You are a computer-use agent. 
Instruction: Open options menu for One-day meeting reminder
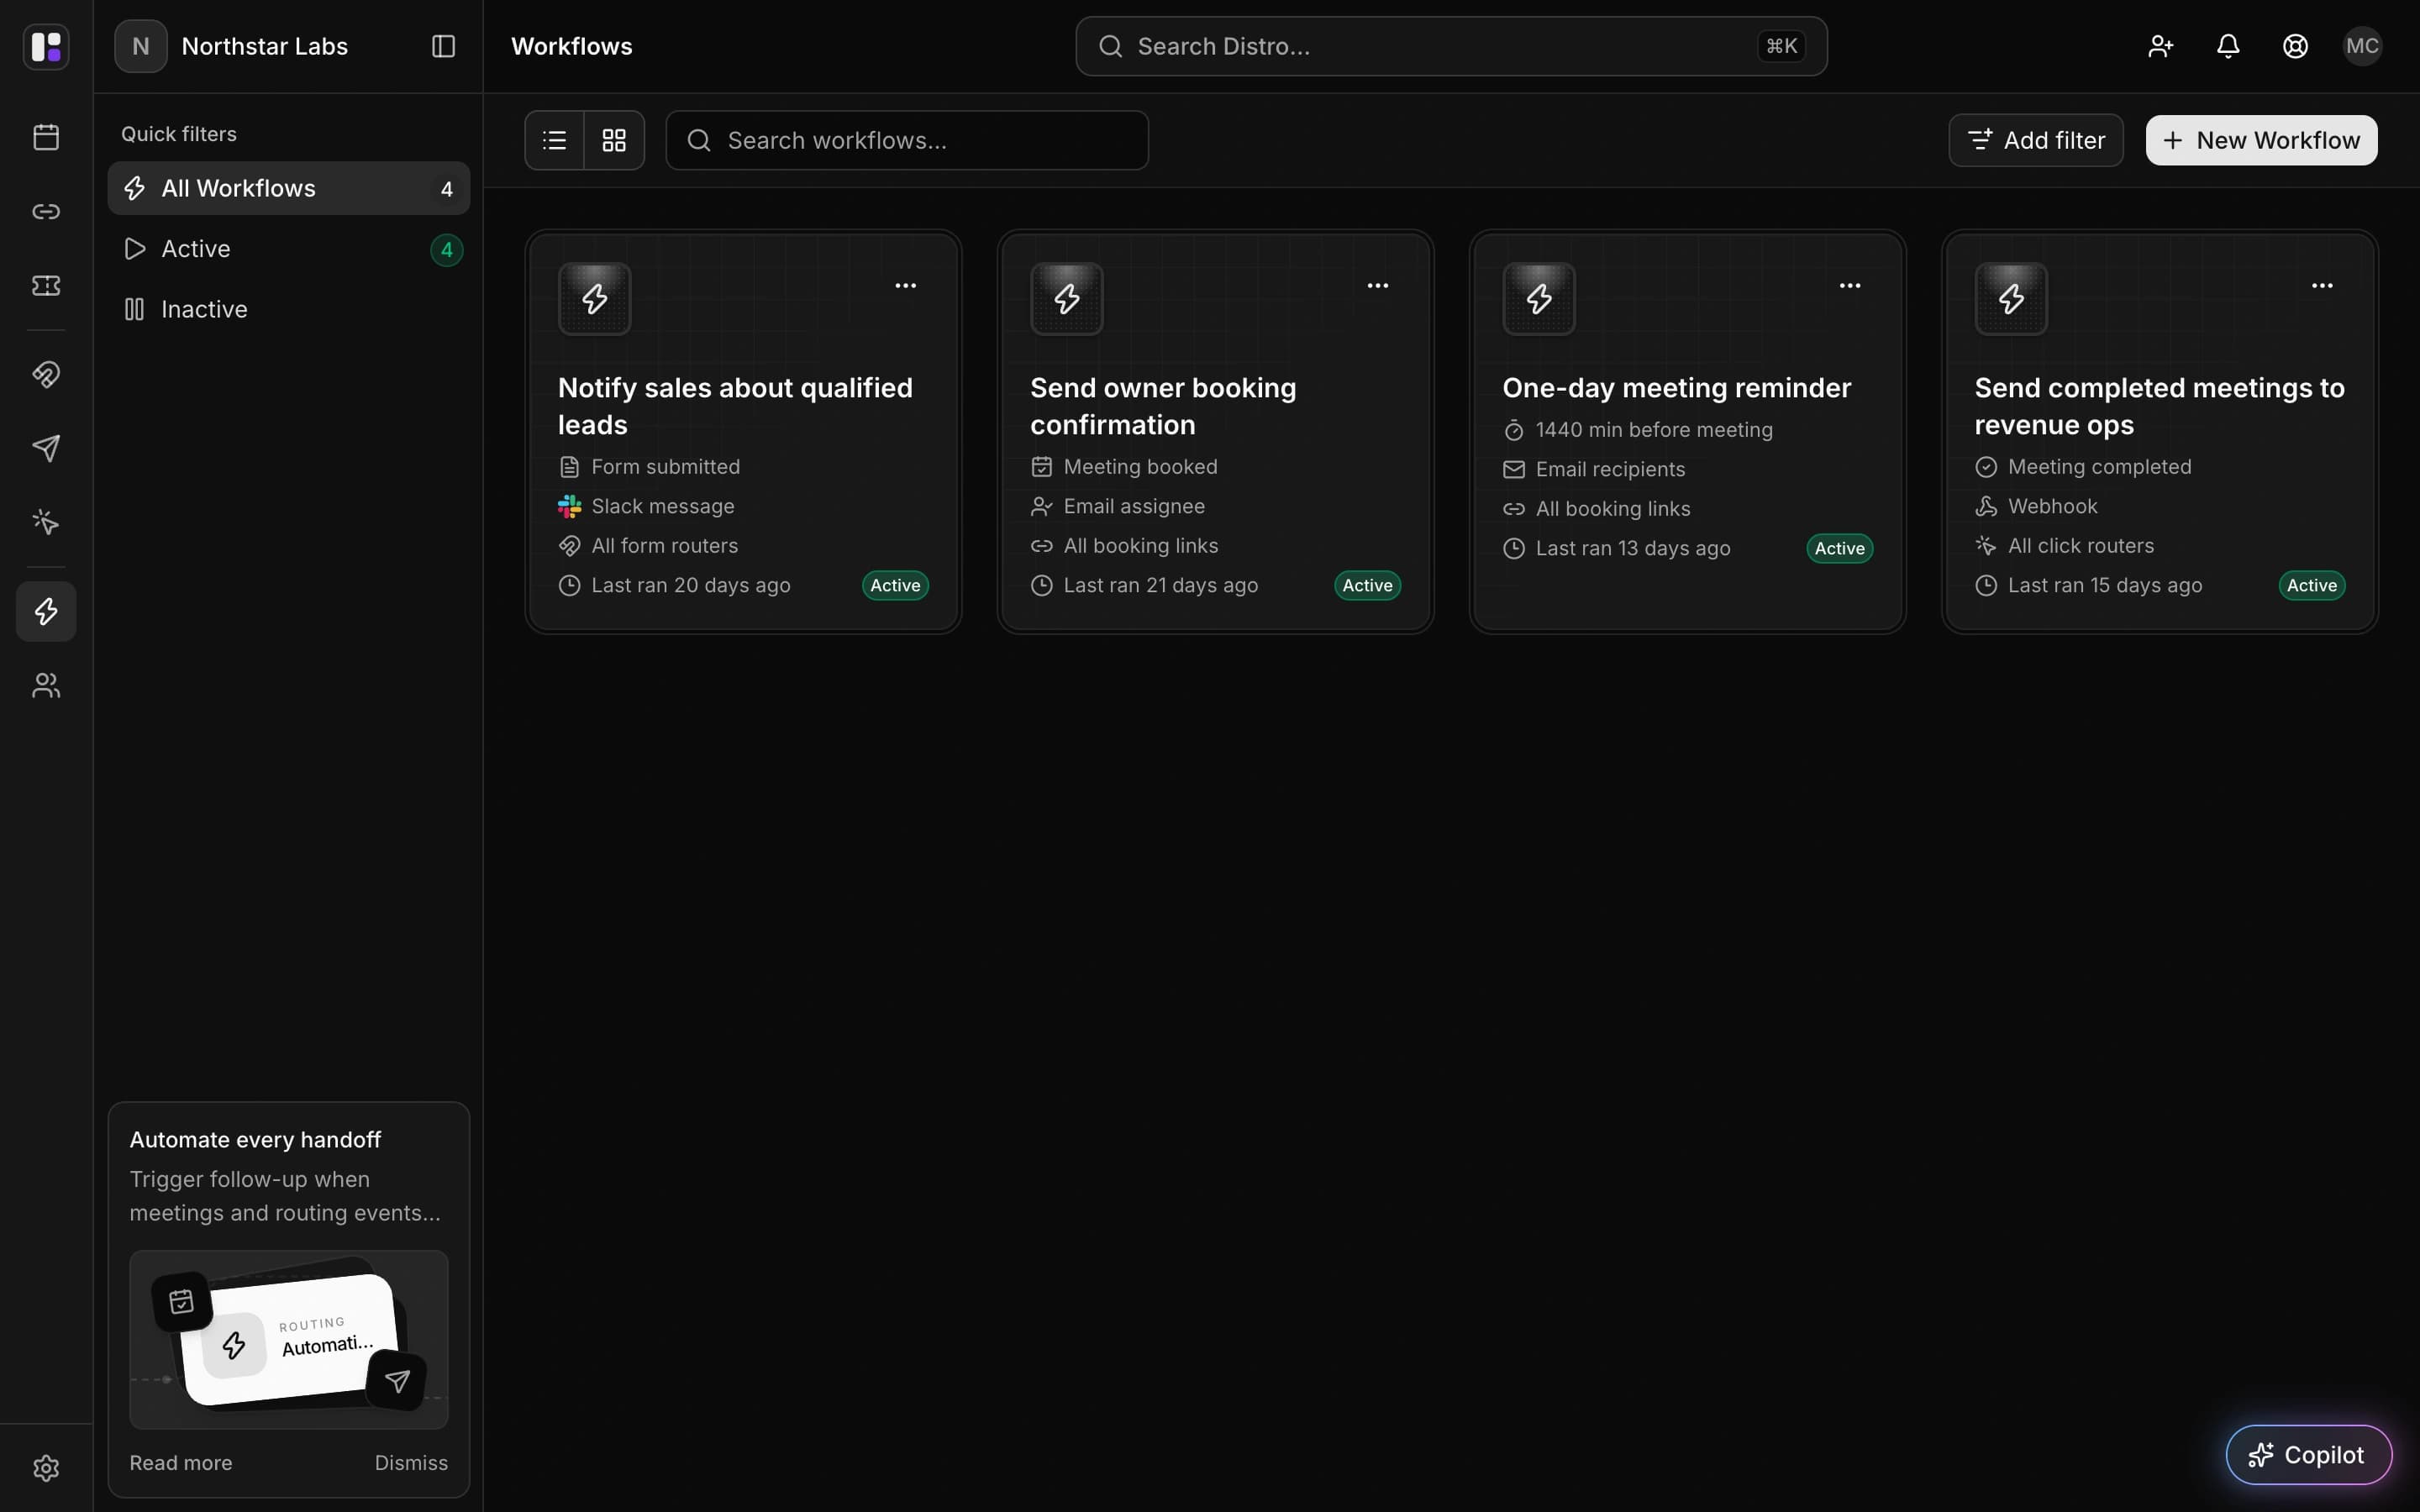point(1850,286)
